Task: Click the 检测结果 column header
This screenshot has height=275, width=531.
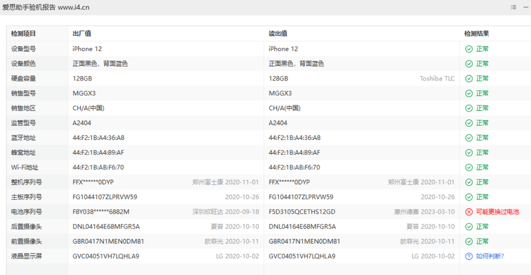Action: 477,34
